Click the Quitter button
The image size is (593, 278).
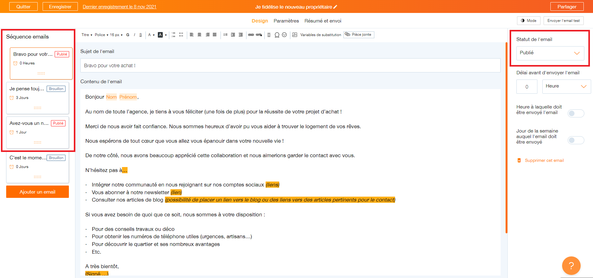(23, 6)
